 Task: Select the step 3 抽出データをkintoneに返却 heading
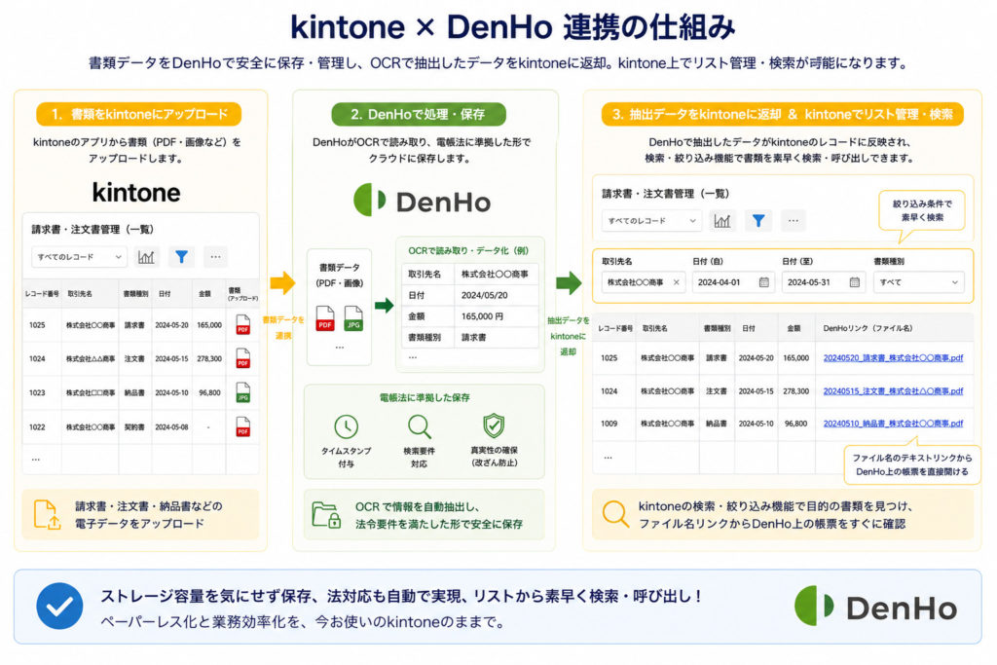tap(782, 115)
